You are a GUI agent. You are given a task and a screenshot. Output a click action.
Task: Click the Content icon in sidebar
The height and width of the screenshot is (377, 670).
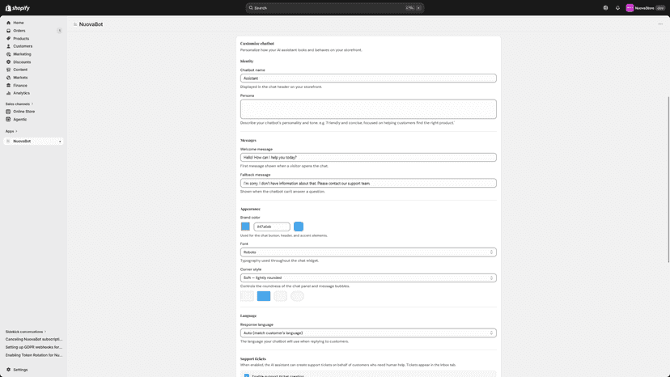coord(8,70)
